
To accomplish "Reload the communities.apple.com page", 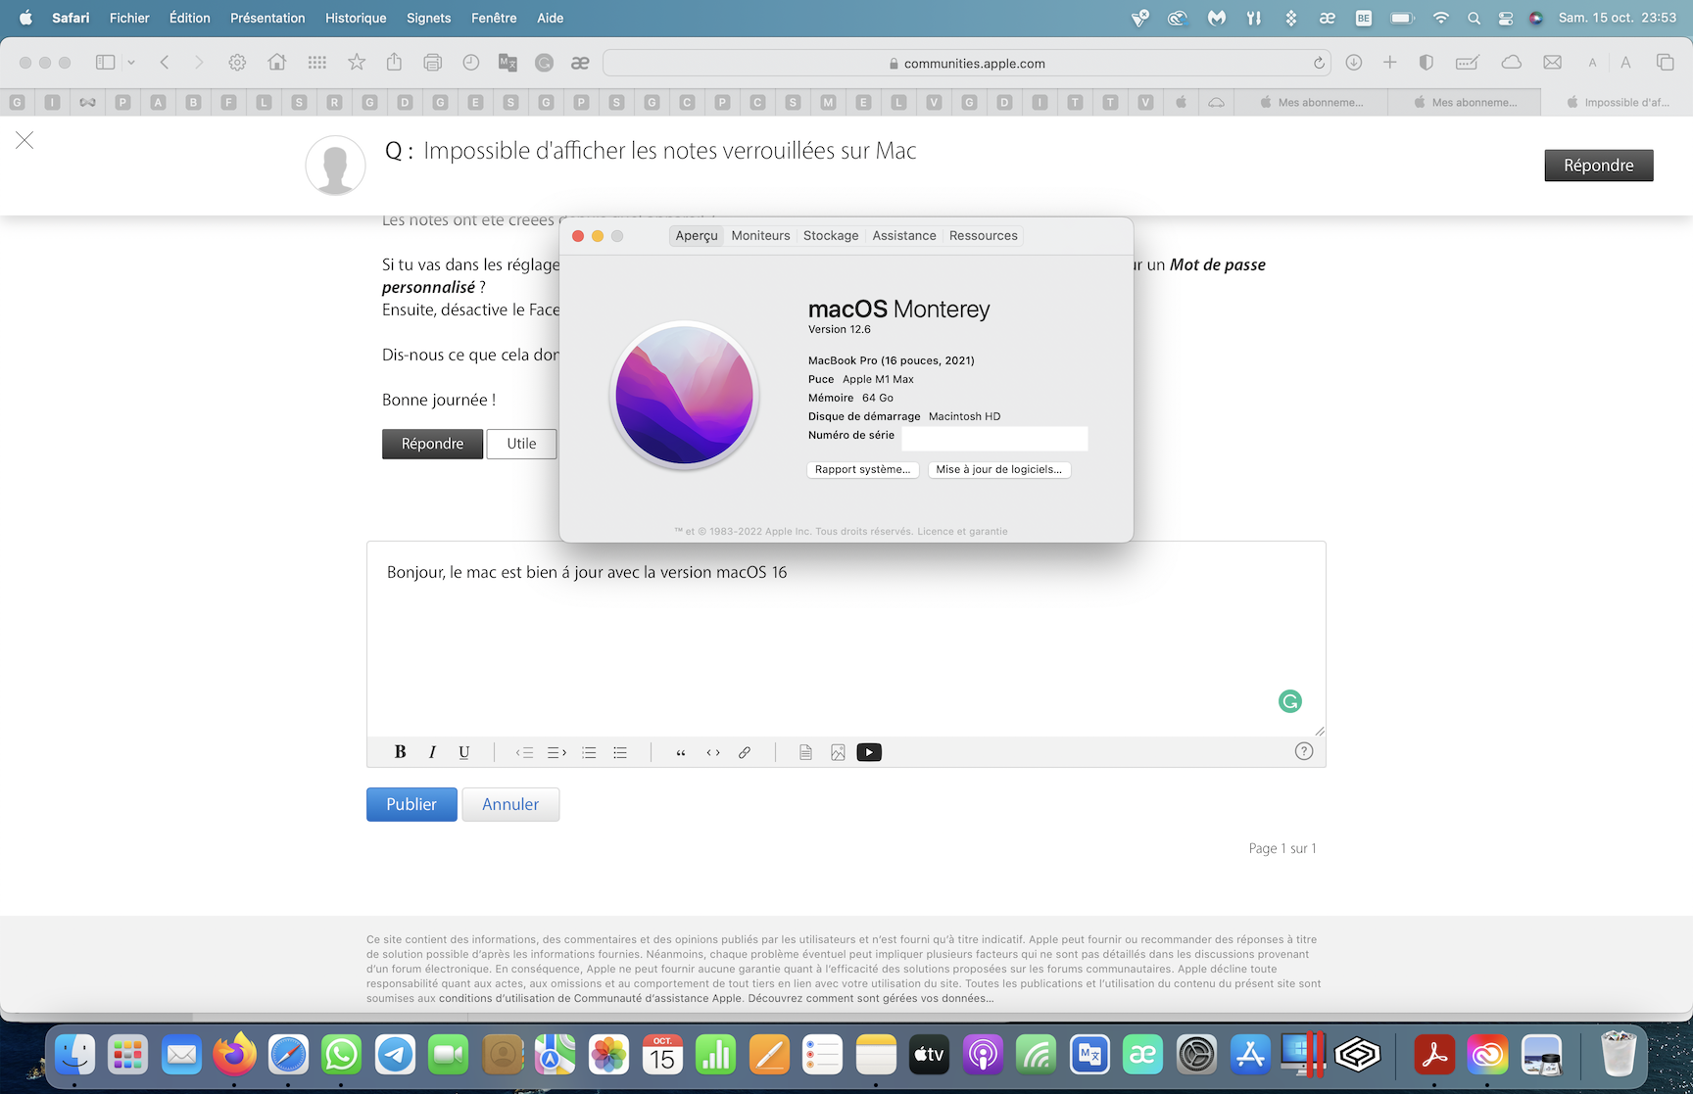I will click(x=1319, y=64).
